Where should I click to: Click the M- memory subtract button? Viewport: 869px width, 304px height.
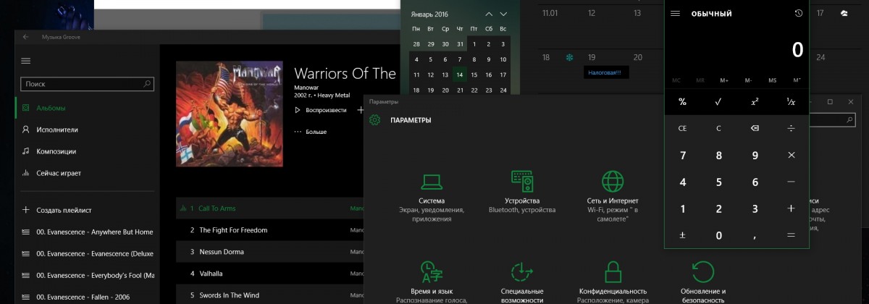(x=748, y=80)
